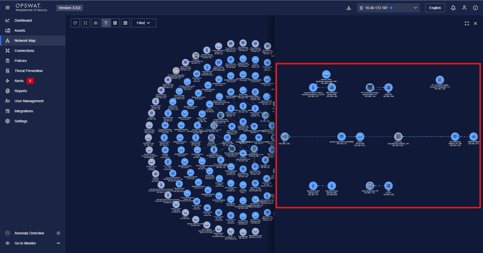Select Industrial Device LS(LG) 192.168.1.107 node

click(x=313, y=87)
